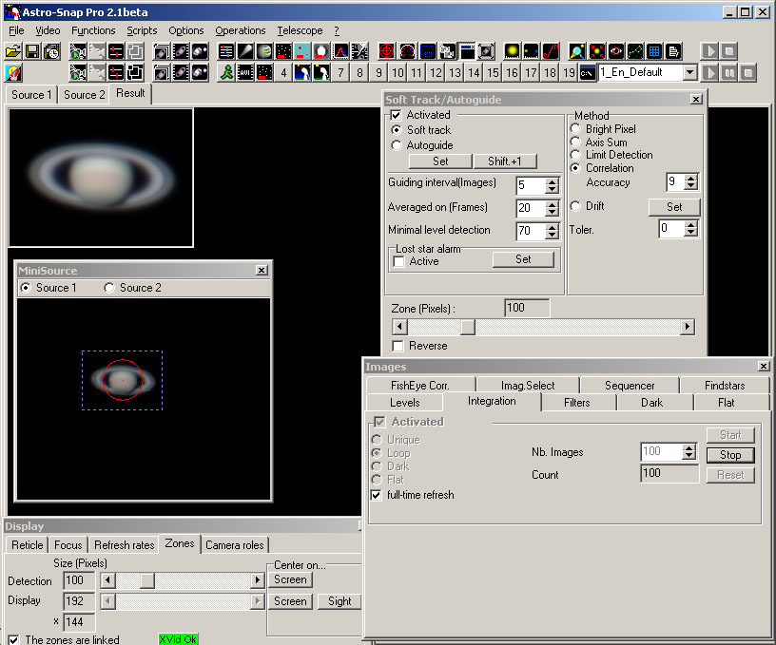The width and height of the screenshot is (776, 645).
Task: Click the command prompt C:\ icon
Action: [588, 72]
